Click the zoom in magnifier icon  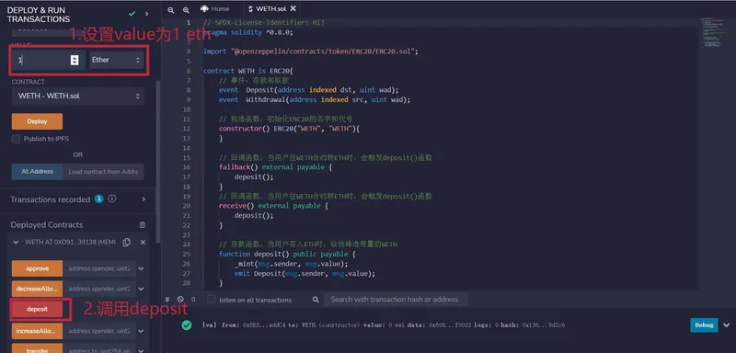186,10
